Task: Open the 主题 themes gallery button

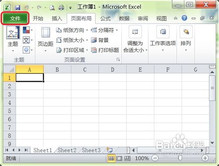Action: point(13,39)
